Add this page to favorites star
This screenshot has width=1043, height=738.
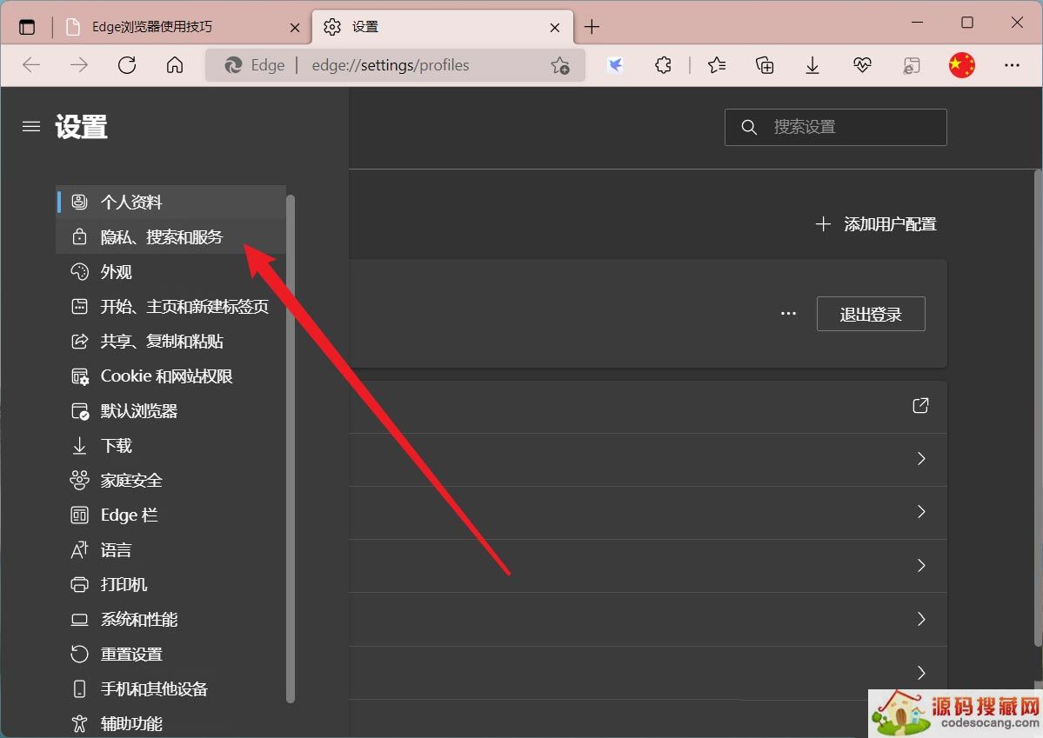[x=559, y=65]
